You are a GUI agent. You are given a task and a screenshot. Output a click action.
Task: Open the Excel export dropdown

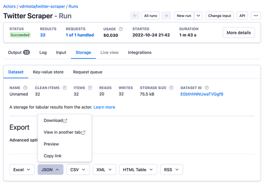pos(22,170)
